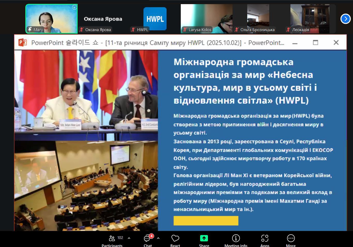
Task: Expand the Chat options caret
Action: (158, 238)
